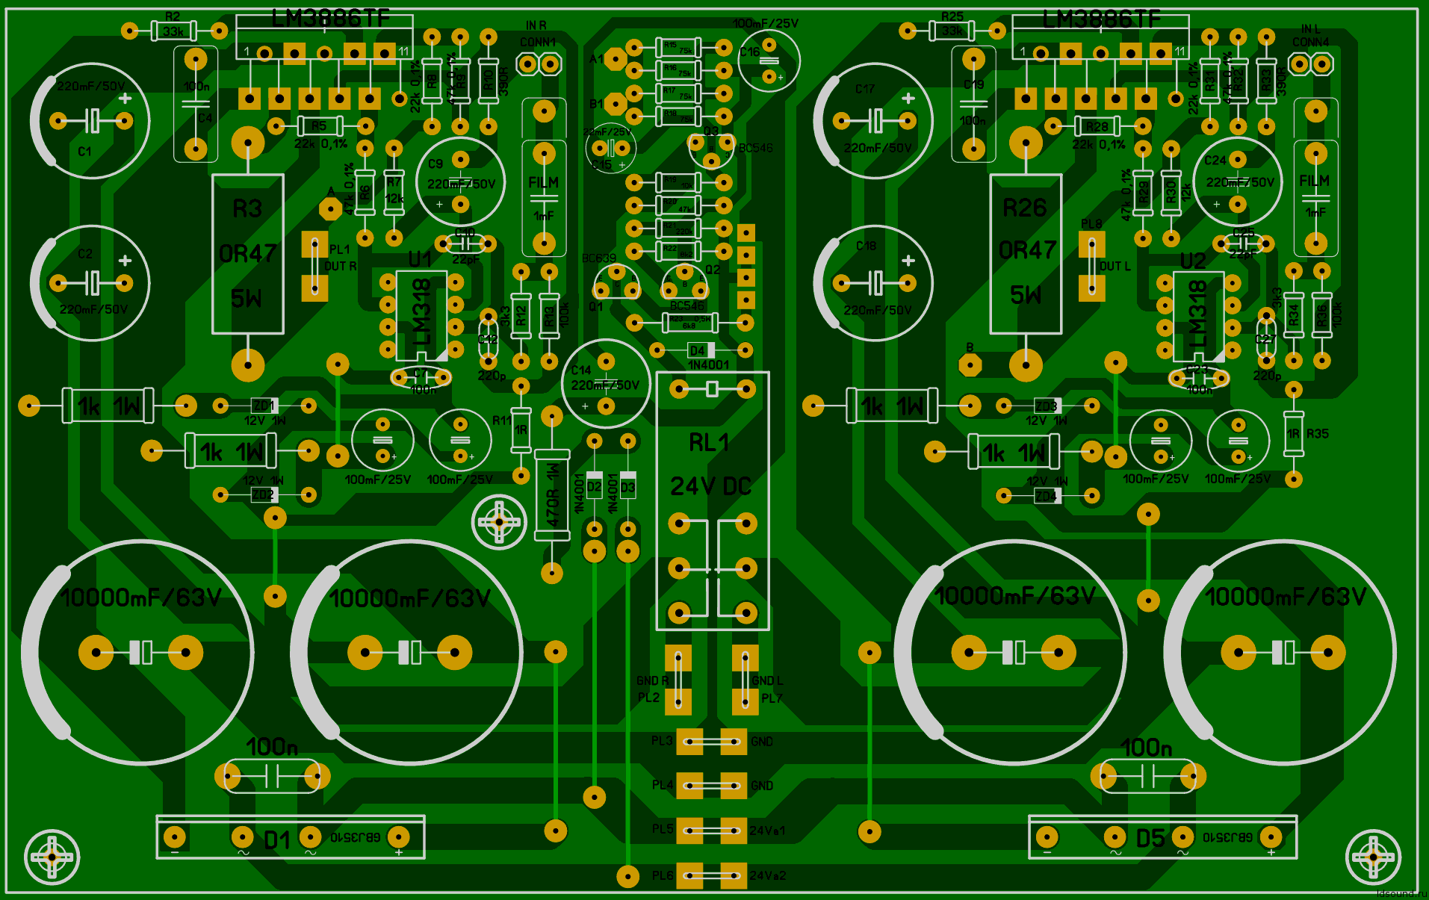Click the C19 capacitor label

point(973,84)
